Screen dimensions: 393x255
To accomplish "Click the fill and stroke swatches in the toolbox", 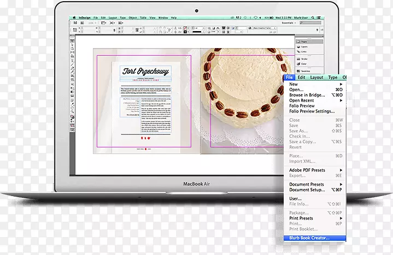I will tap(72, 117).
